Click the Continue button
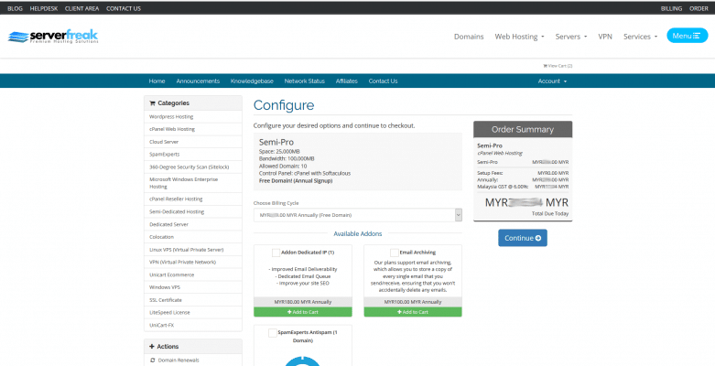Viewport: 715px width, 366px height. pos(523,238)
